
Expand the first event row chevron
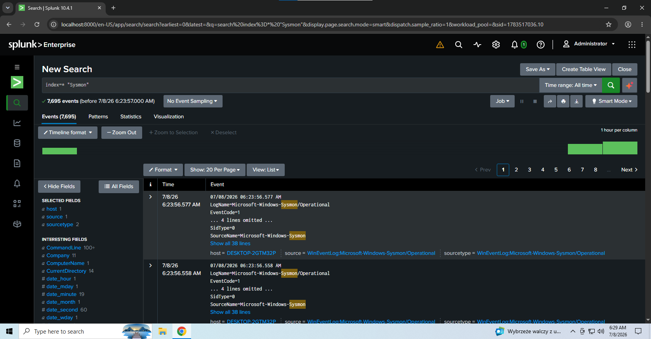tap(150, 197)
